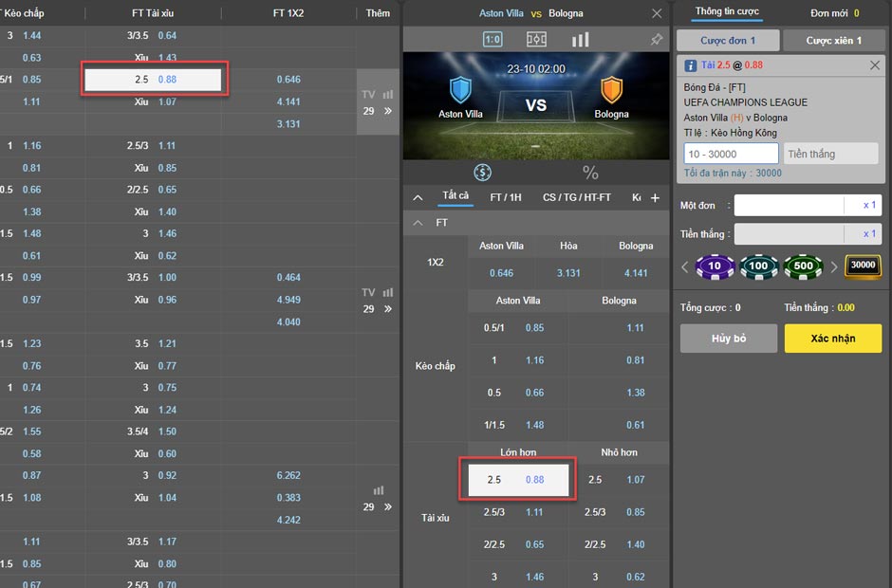Expand 29 more markets next to 0.383 odds
The height and width of the screenshot is (588, 892).
tap(388, 506)
